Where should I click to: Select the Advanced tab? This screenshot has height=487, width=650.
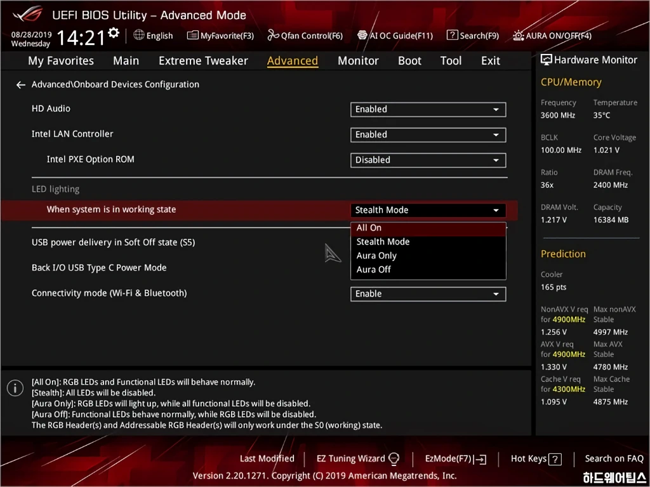293,61
